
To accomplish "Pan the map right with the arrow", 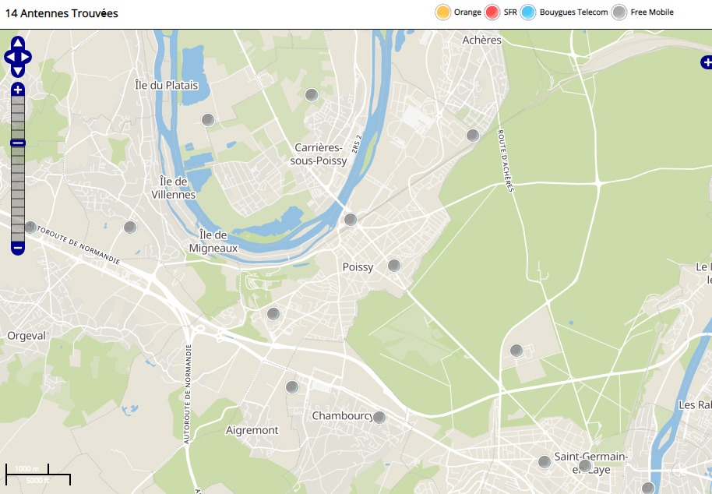I will [x=27, y=57].
